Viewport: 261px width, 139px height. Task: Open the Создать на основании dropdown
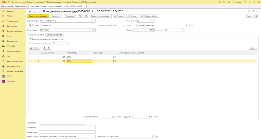click(100, 16)
